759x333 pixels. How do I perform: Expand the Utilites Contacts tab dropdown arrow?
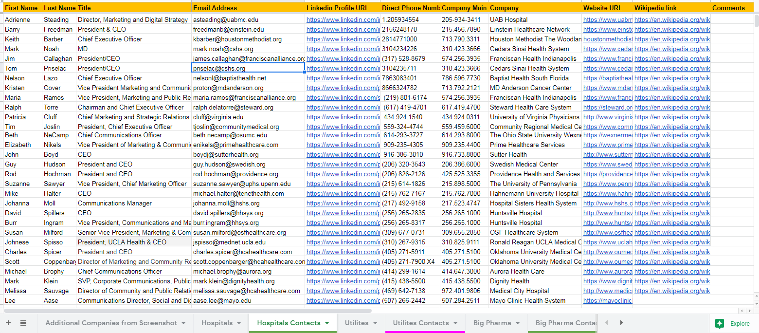pos(455,323)
